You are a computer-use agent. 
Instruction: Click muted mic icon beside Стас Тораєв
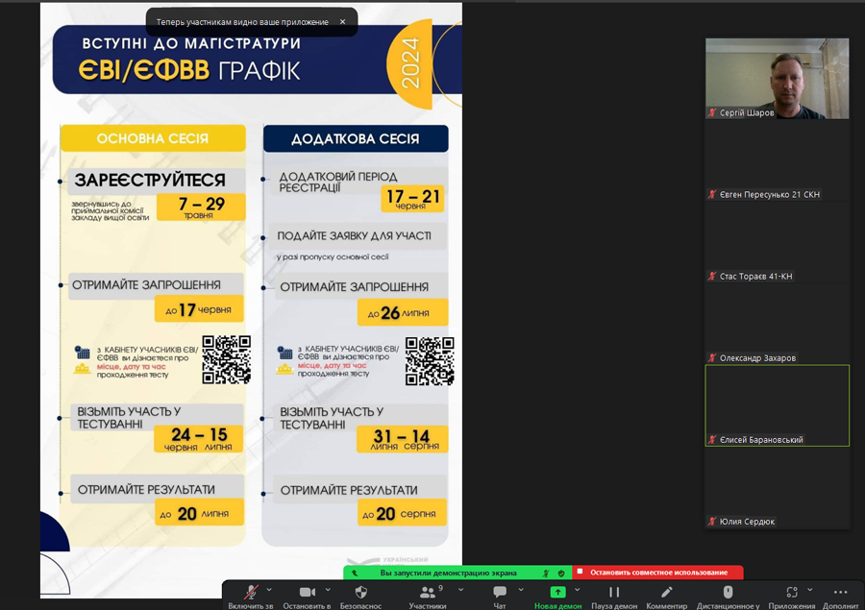pos(712,277)
